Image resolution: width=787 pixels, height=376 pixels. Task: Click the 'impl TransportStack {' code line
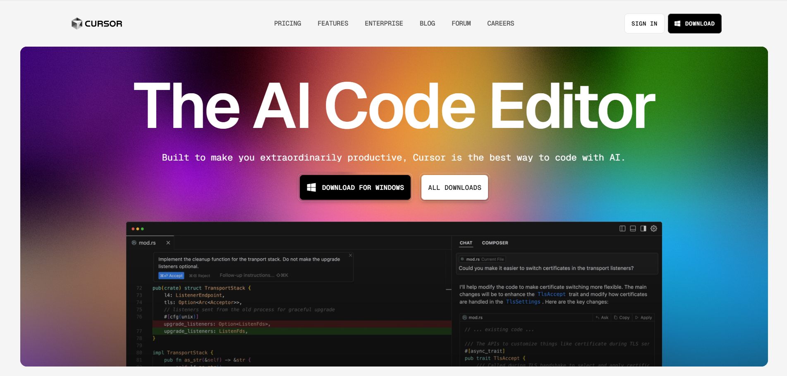pos(183,353)
